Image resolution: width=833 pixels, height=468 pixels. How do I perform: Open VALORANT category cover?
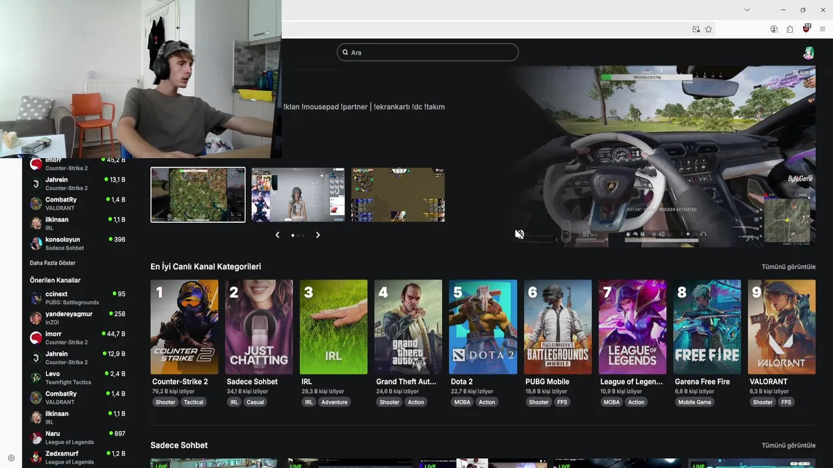[782, 327]
